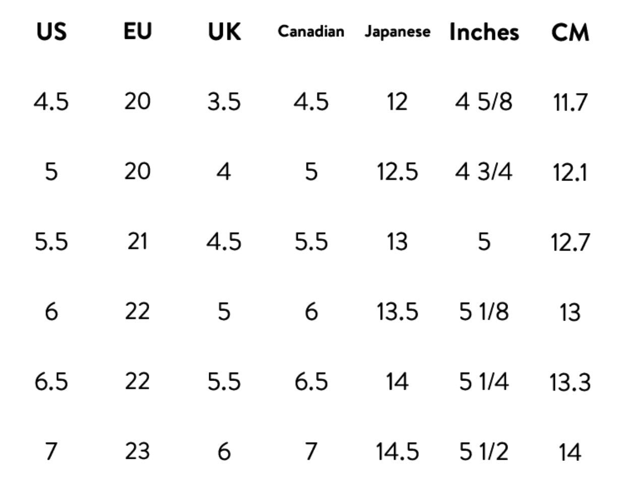
Task: Click the Japanese column header
Action: point(397,32)
